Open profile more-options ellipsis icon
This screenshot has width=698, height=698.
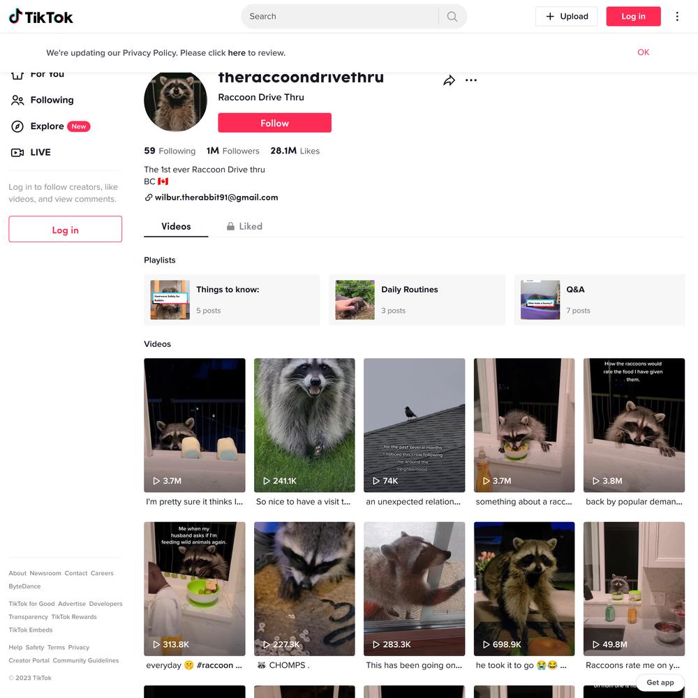(471, 80)
